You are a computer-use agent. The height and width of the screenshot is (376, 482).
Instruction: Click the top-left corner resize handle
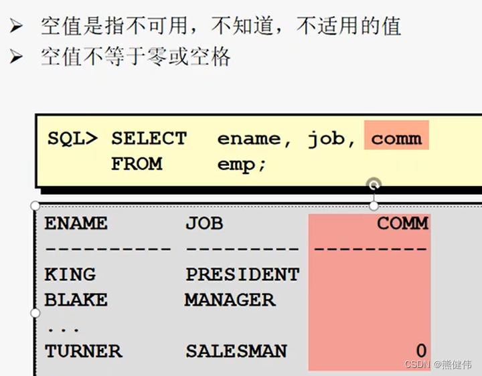pyautogui.click(x=35, y=205)
